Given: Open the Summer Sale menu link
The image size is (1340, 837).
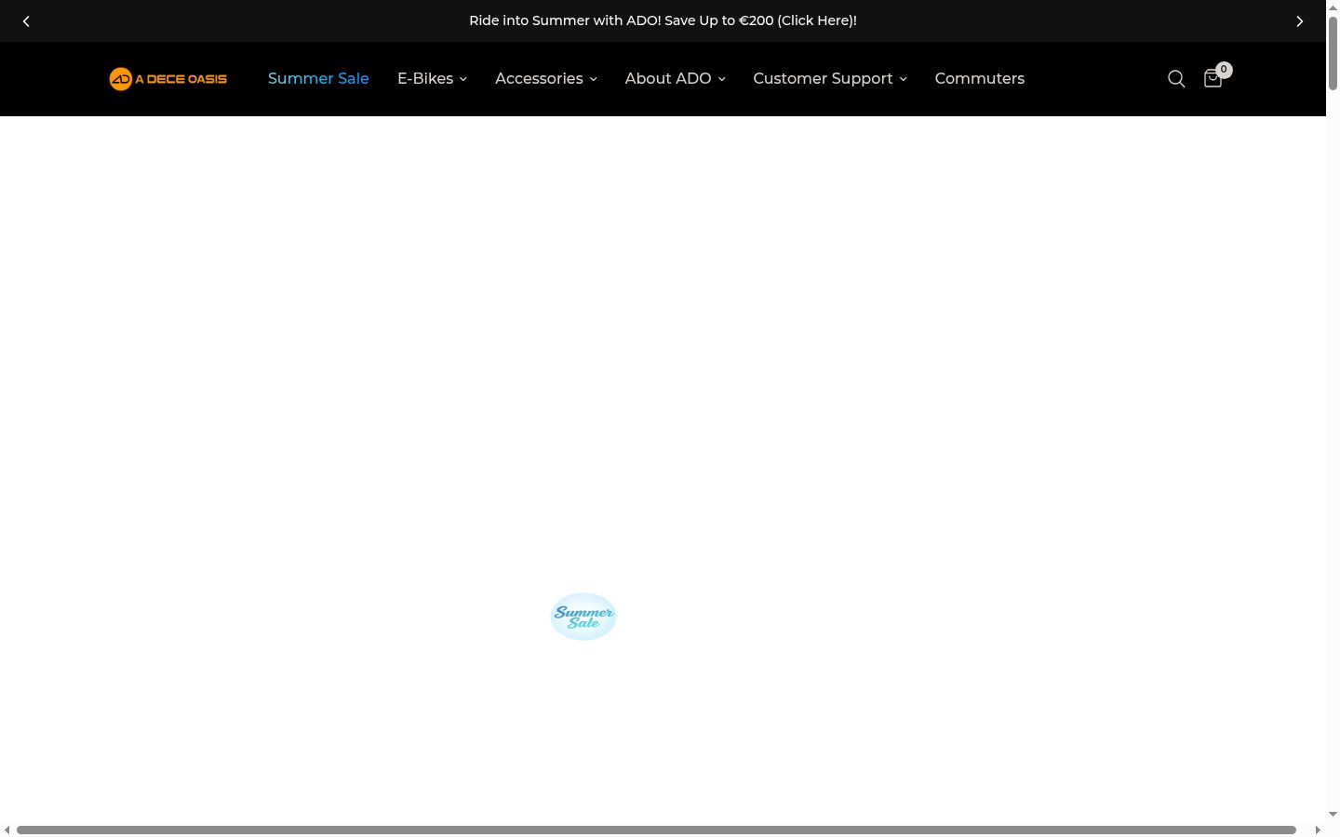Looking at the screenshot, I should (x=318, y=79).
